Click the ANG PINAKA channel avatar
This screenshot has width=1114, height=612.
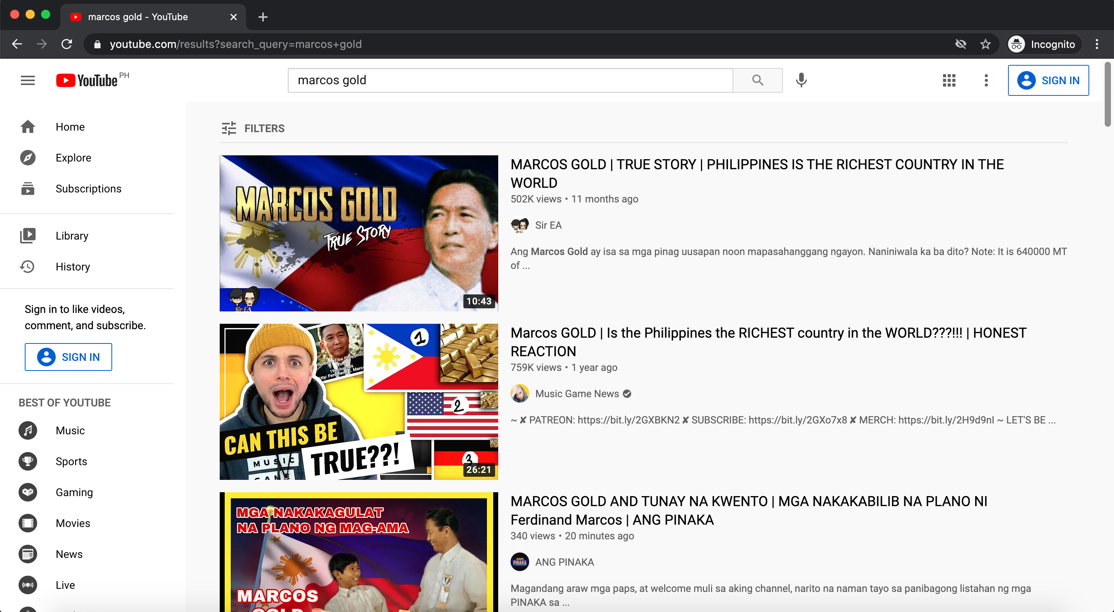[x=520, y=562]
